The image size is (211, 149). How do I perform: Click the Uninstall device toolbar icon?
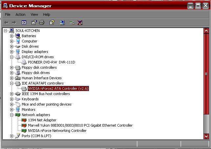pyautogui.click(x=80, y=22)
